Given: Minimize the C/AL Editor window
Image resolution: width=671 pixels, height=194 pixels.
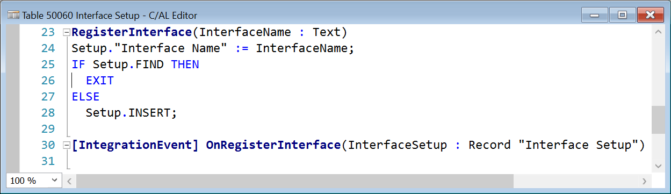Looking at the screenshot, I should coord(595,15).
